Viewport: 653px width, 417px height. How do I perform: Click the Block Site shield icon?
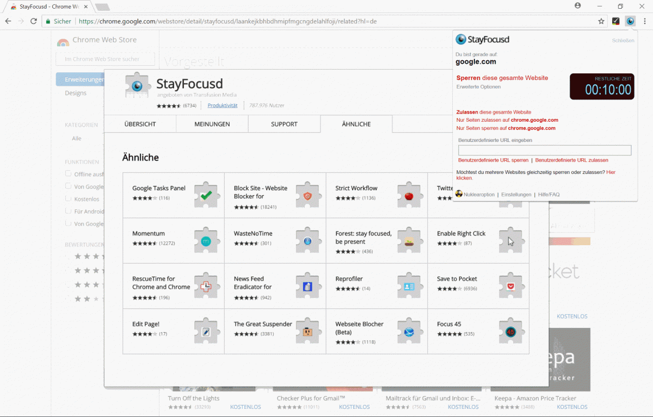(x=307, y=194)
